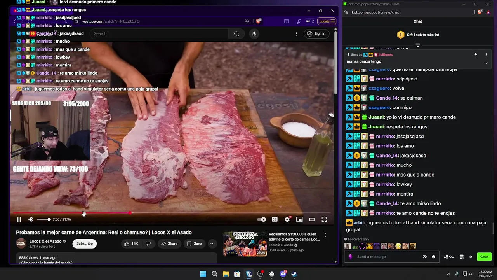Image resolution: width=497 pixels, height=280 pixels.
Task: Open the clock showing 12:00 AM
Action: 485,274
